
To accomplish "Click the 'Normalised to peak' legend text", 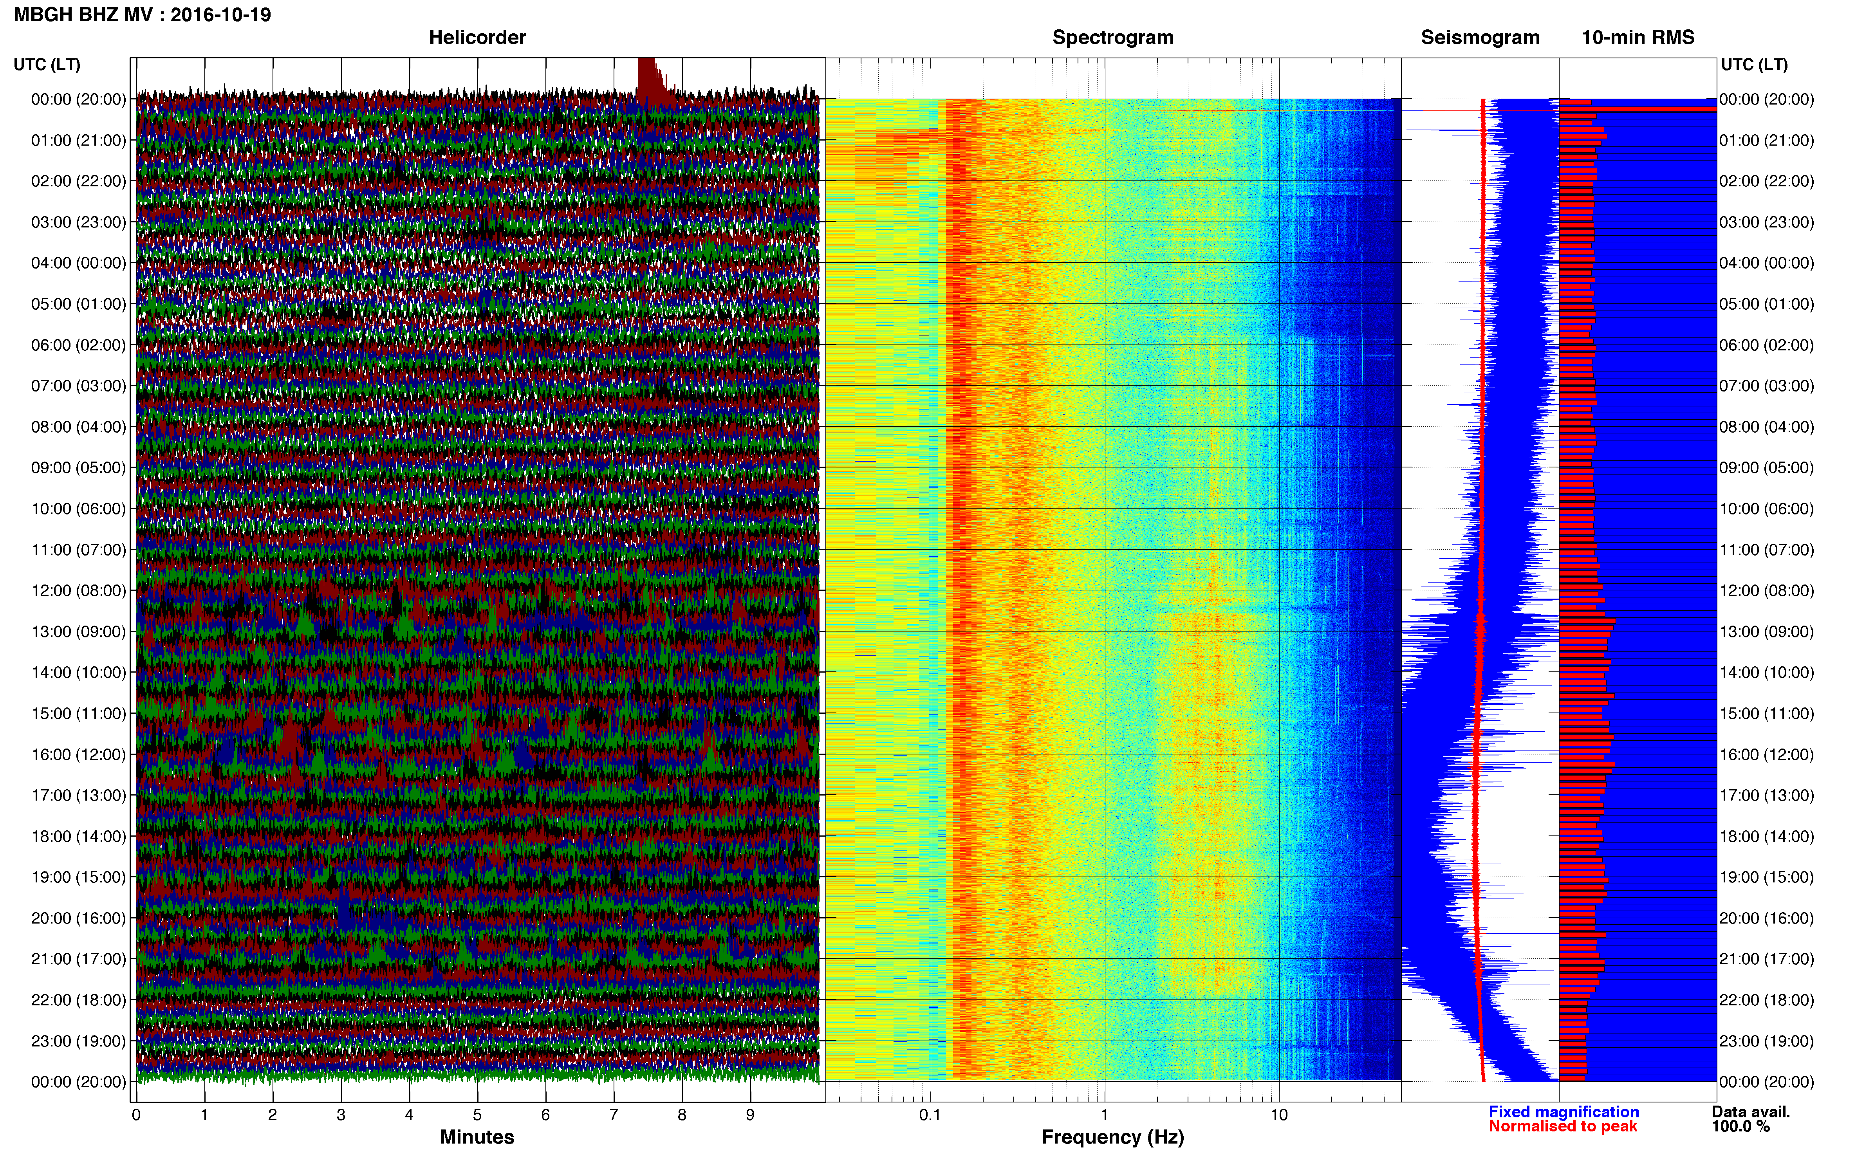I will pos(1563,1126).
